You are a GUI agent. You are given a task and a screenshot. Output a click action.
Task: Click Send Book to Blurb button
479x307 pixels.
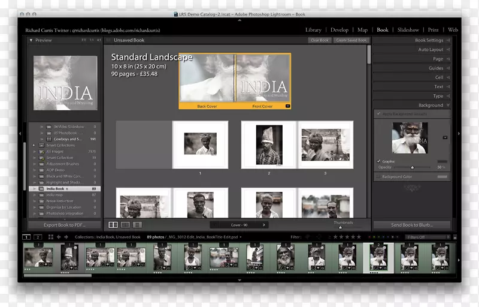[412, 225]
